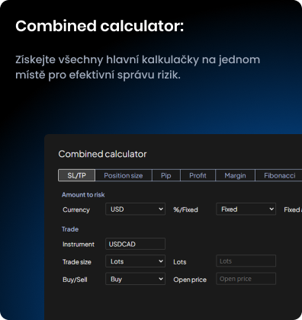Select the Pip calculator tab
This screenshot has width=302, height=320.
[166, 175]
